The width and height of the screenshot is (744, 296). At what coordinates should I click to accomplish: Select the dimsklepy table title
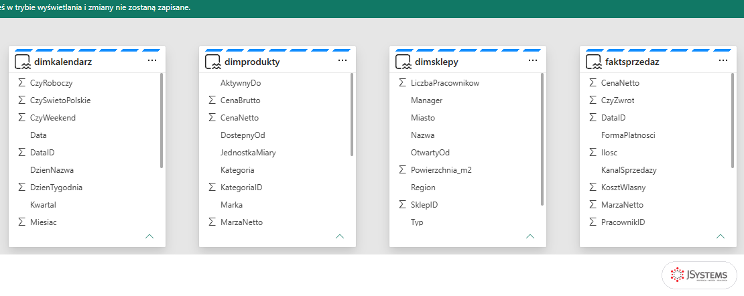coord(436,62)
